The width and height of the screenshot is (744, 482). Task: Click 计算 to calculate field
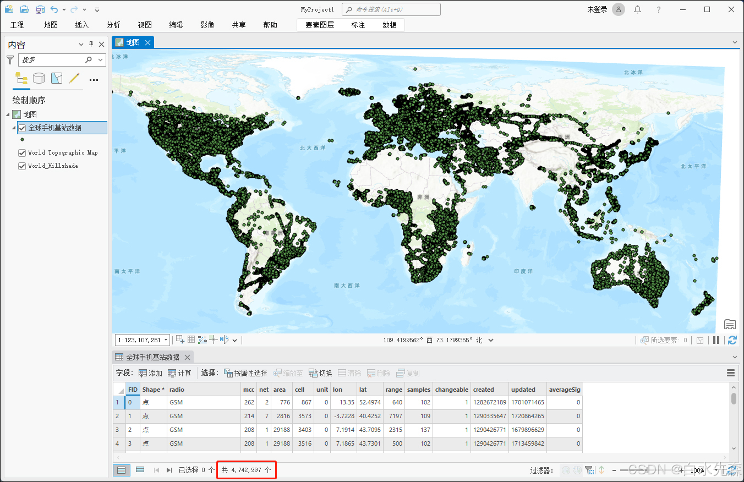179,373
